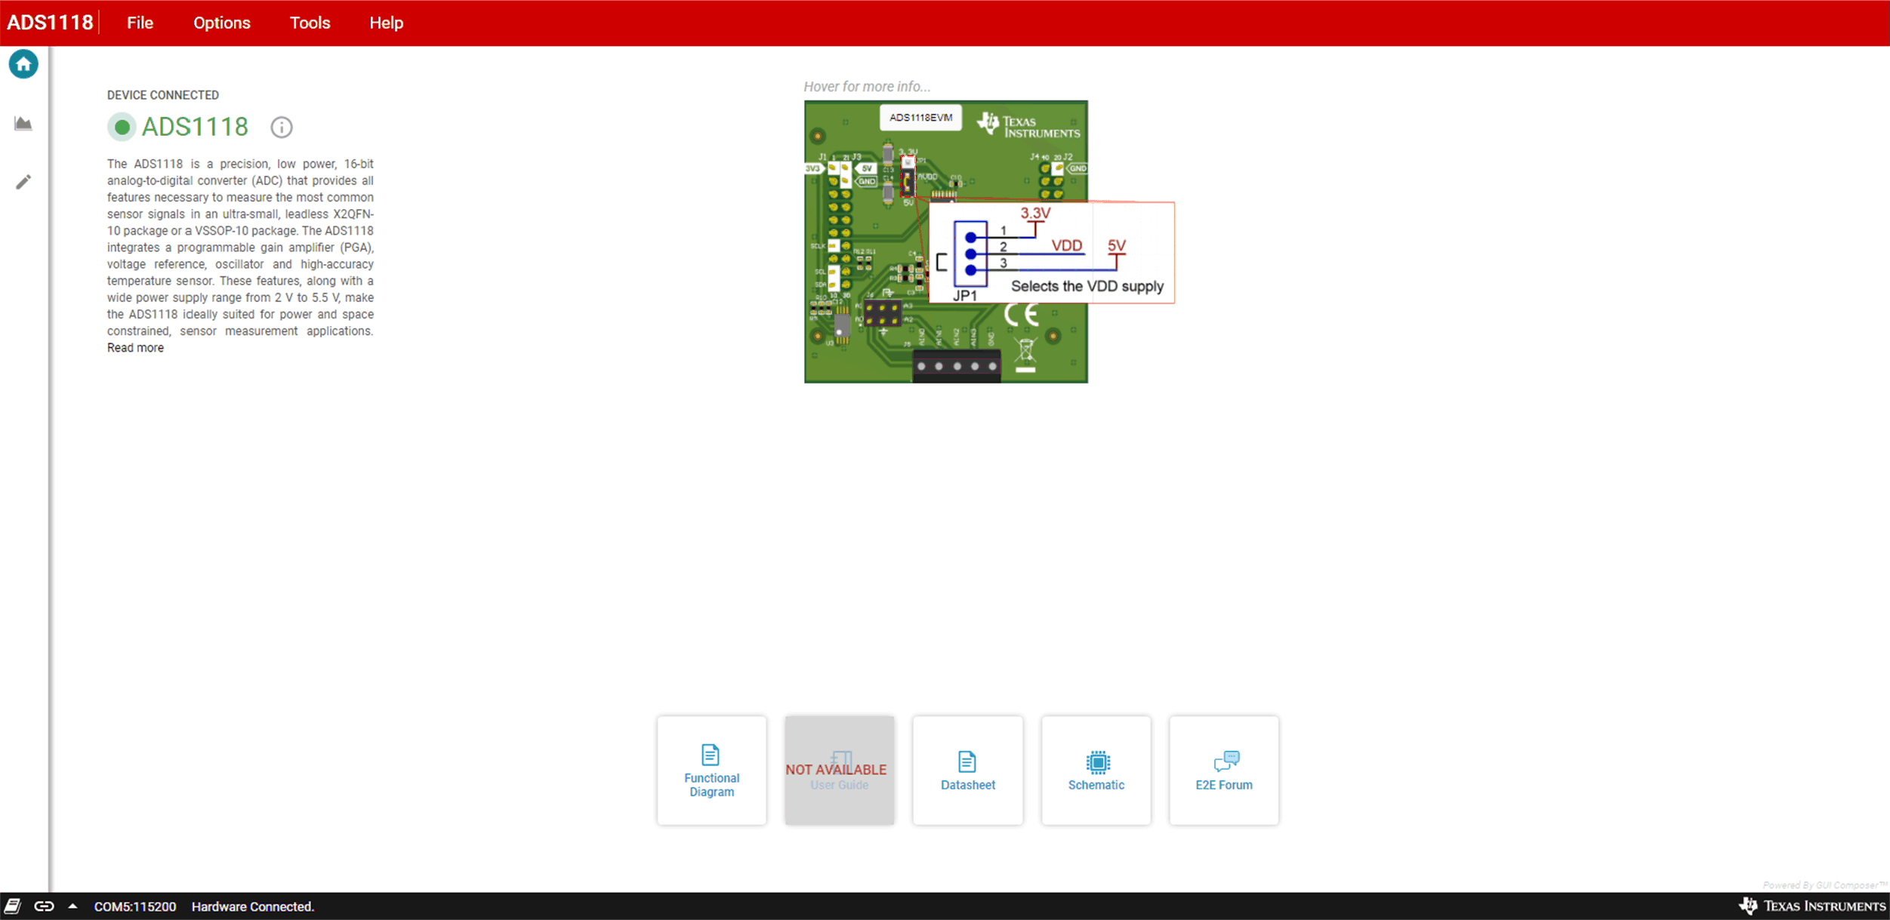The width and height of the screenshot is (1890, 920).
Task: Open the Options menu
Action: (x=222, y=23)
